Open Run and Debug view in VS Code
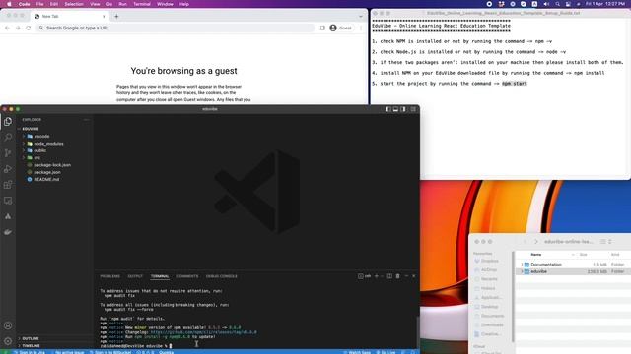Viewport: 631px width, 354px height. (8, 169)
